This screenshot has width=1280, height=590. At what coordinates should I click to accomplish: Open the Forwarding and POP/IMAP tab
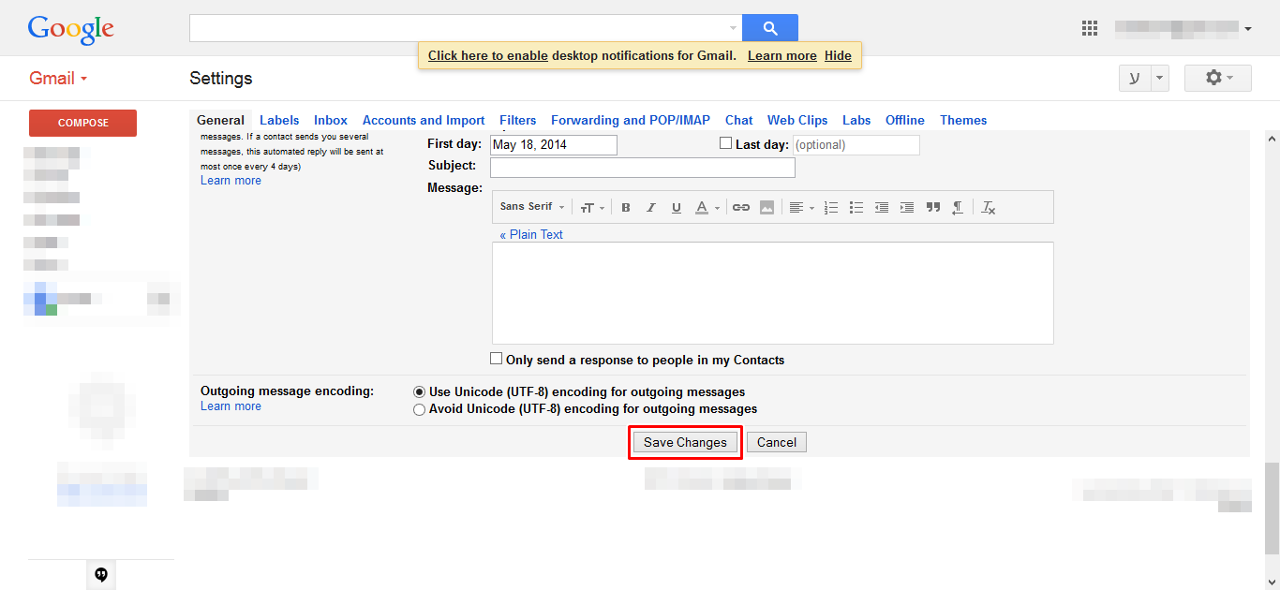click(630, 120)
